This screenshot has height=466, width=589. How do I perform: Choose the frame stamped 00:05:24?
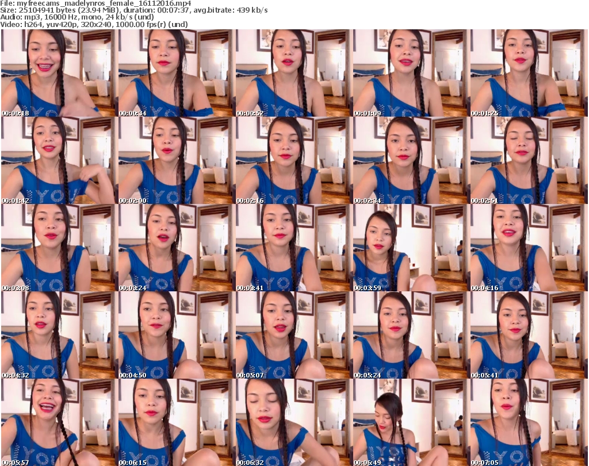411,334
